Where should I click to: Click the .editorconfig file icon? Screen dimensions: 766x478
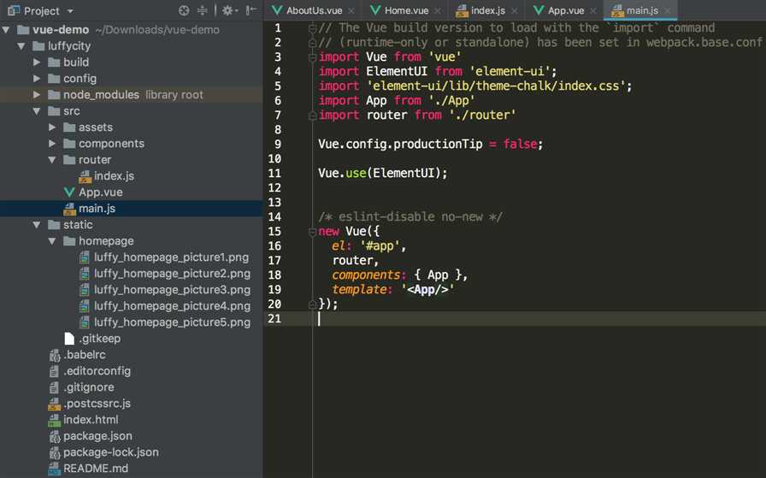[54, 371]
